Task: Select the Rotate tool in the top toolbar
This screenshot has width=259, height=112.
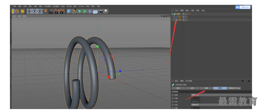Action: click(17, 11)
